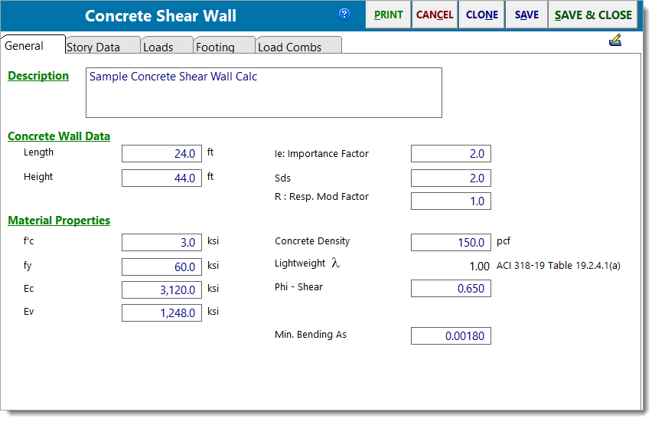Click the Importance Factor input field

[x=450, y=154]
